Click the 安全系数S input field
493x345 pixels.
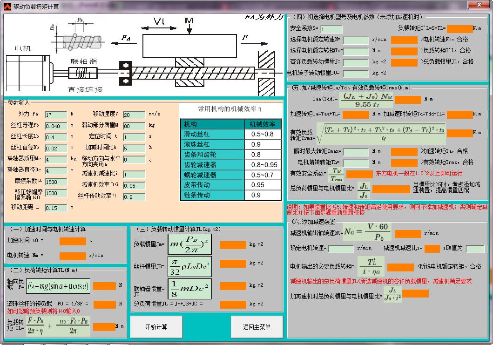(x=331, y=29)
